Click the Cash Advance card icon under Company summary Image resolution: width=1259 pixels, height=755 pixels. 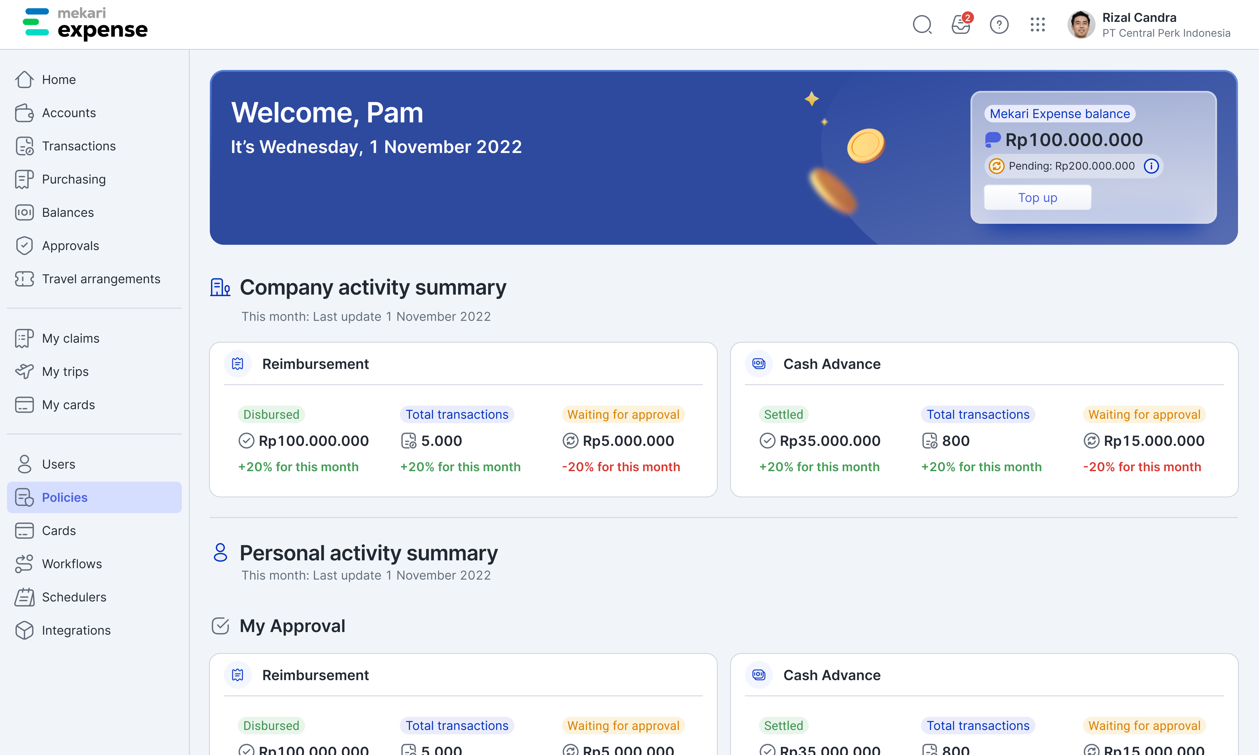click(x=758, y=364)
